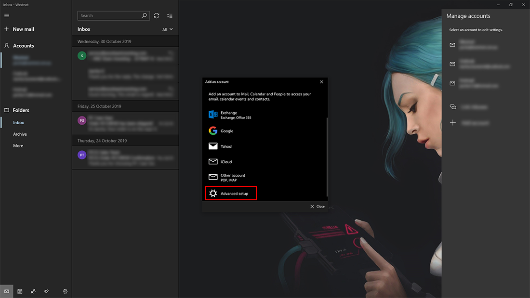The width and height of the screenshot is (530, 298).
Task: Click the Yahoo! label text
Action: [226, 146]
